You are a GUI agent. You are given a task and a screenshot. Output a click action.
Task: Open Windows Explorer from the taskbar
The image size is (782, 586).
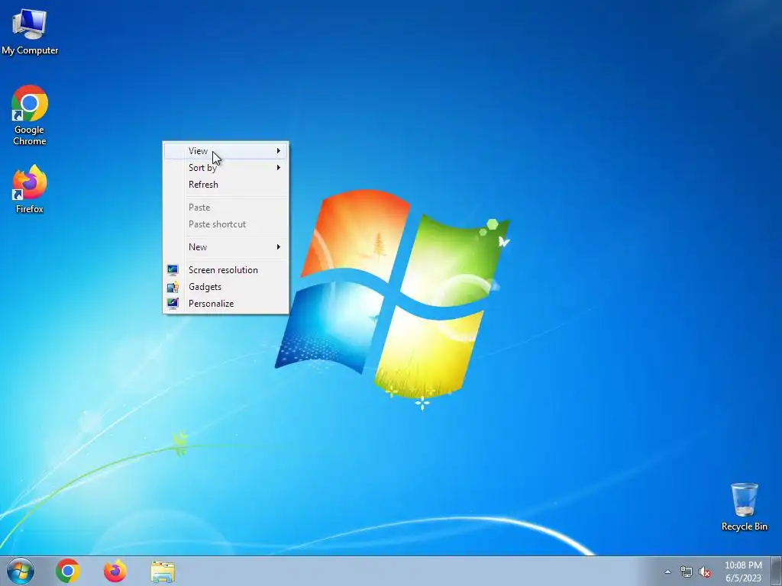(163, 572)
